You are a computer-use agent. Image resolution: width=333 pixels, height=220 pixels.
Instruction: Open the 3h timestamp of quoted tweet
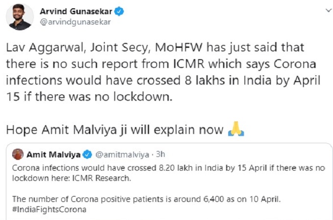[x=159, y=155]
